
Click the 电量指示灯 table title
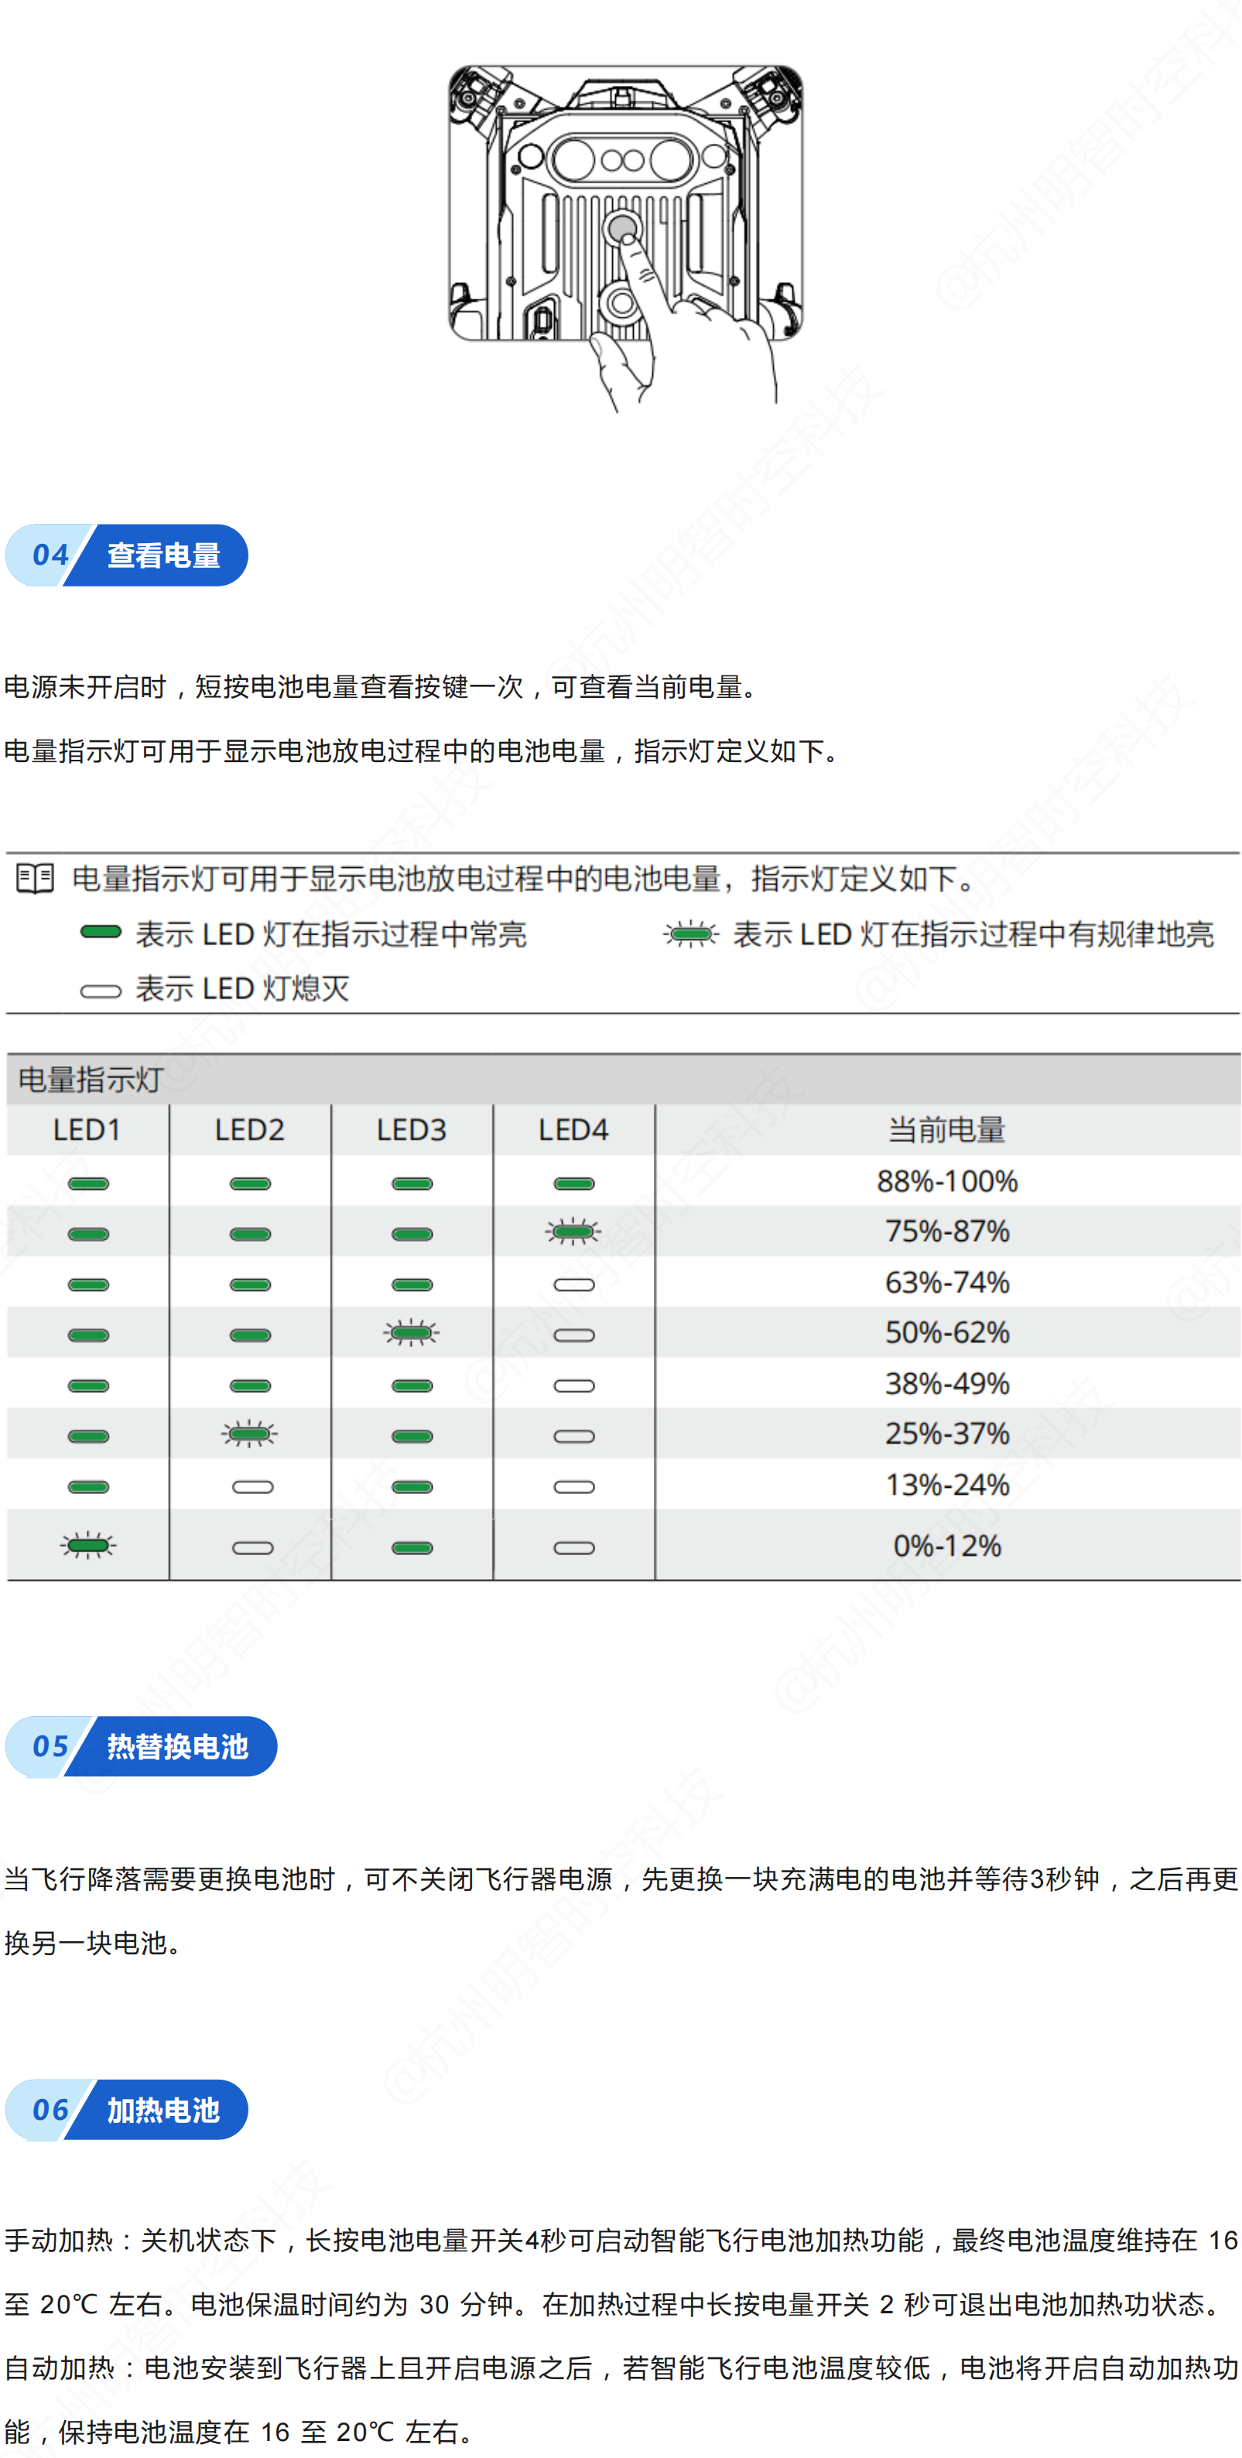[91, 1079]
